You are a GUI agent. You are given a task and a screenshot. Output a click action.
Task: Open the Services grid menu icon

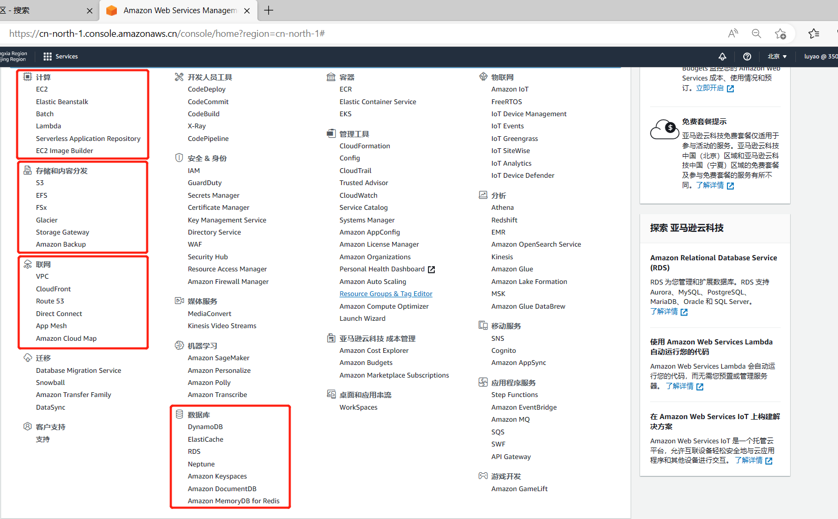(47, 56)
